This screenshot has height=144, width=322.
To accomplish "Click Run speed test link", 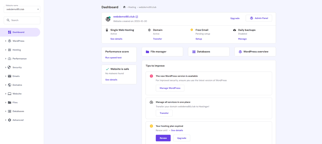I will tap(113, 58).
